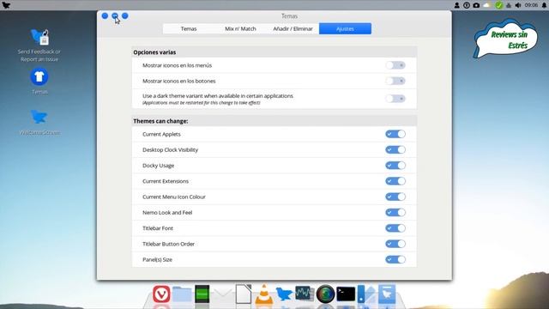Click the 'Nemo Look and Feel' label
Image resolution: width=549 pixels, height=309 pixels.
(167, 212)
